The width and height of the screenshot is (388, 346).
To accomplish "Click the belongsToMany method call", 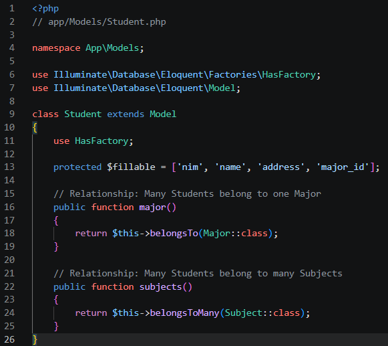I will click(184, 313).
